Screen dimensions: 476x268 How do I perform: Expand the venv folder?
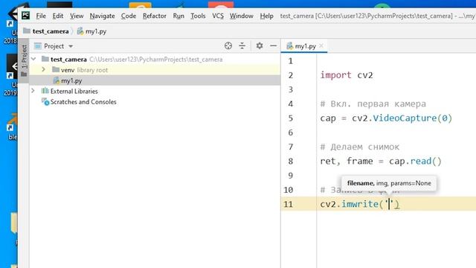pos(43,69)
